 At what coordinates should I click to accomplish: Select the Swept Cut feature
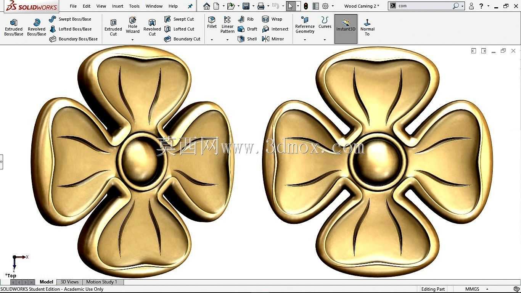179,19
